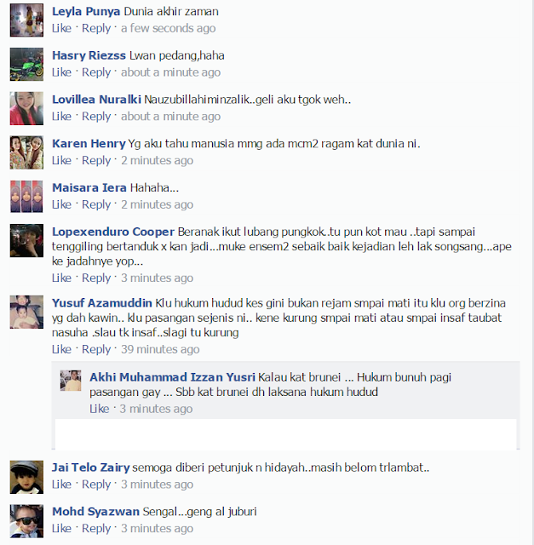Click Lopexenduro Cooper's avatar

(26, 240)
